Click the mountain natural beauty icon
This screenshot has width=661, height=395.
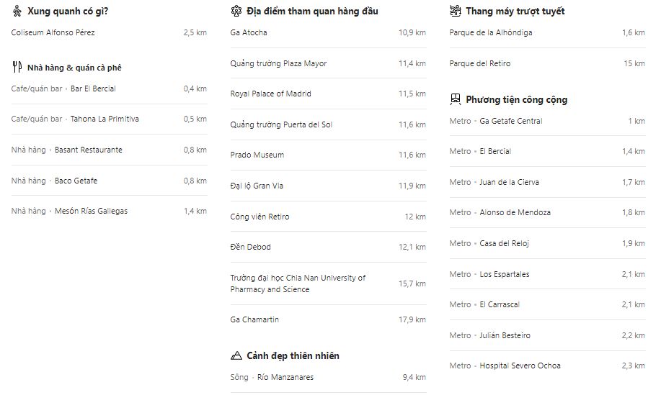point(236,355)
